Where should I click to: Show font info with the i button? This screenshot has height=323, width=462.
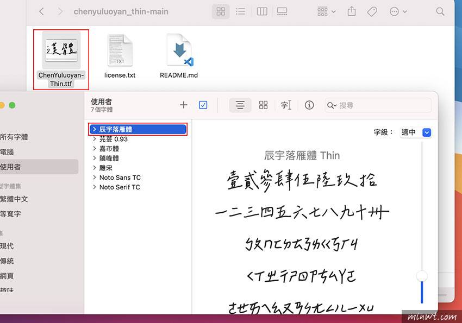pyautogui.click(x=309, y=105)
